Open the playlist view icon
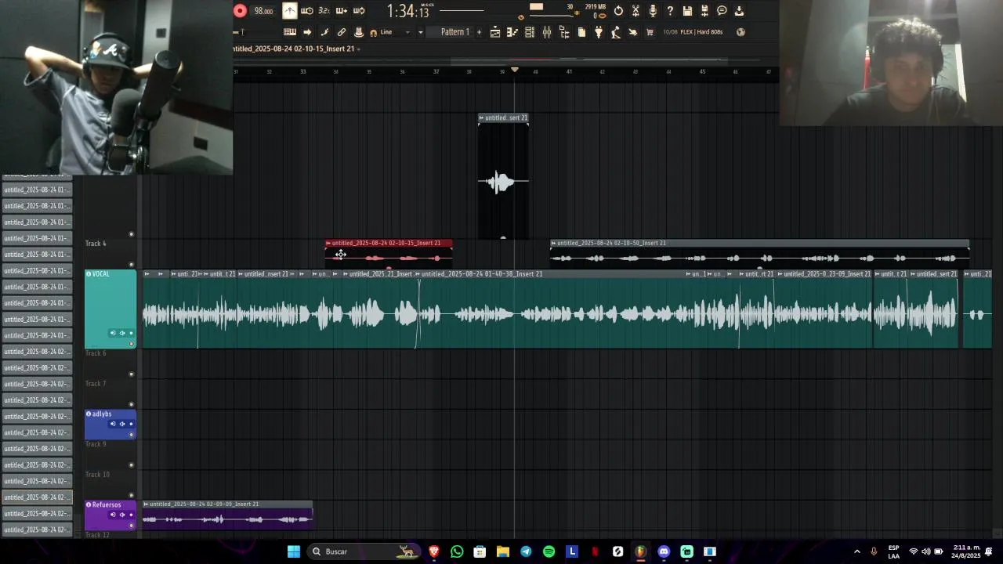The image size is (1003, 564). [495, 32]
